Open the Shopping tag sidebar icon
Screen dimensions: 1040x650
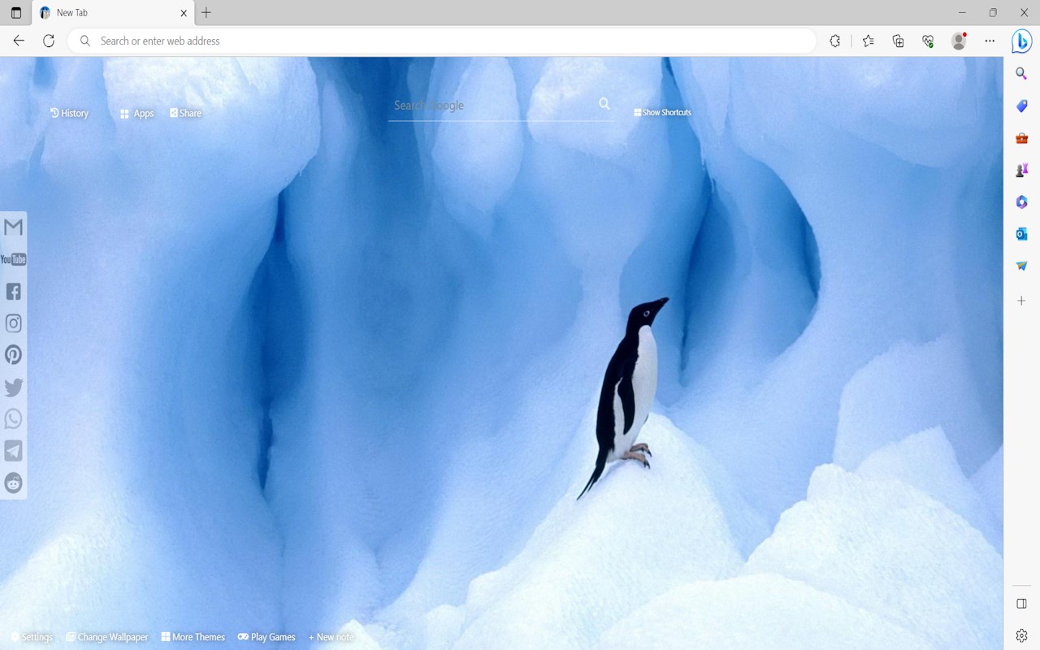pyautogui.click(x=1022, y=106)
